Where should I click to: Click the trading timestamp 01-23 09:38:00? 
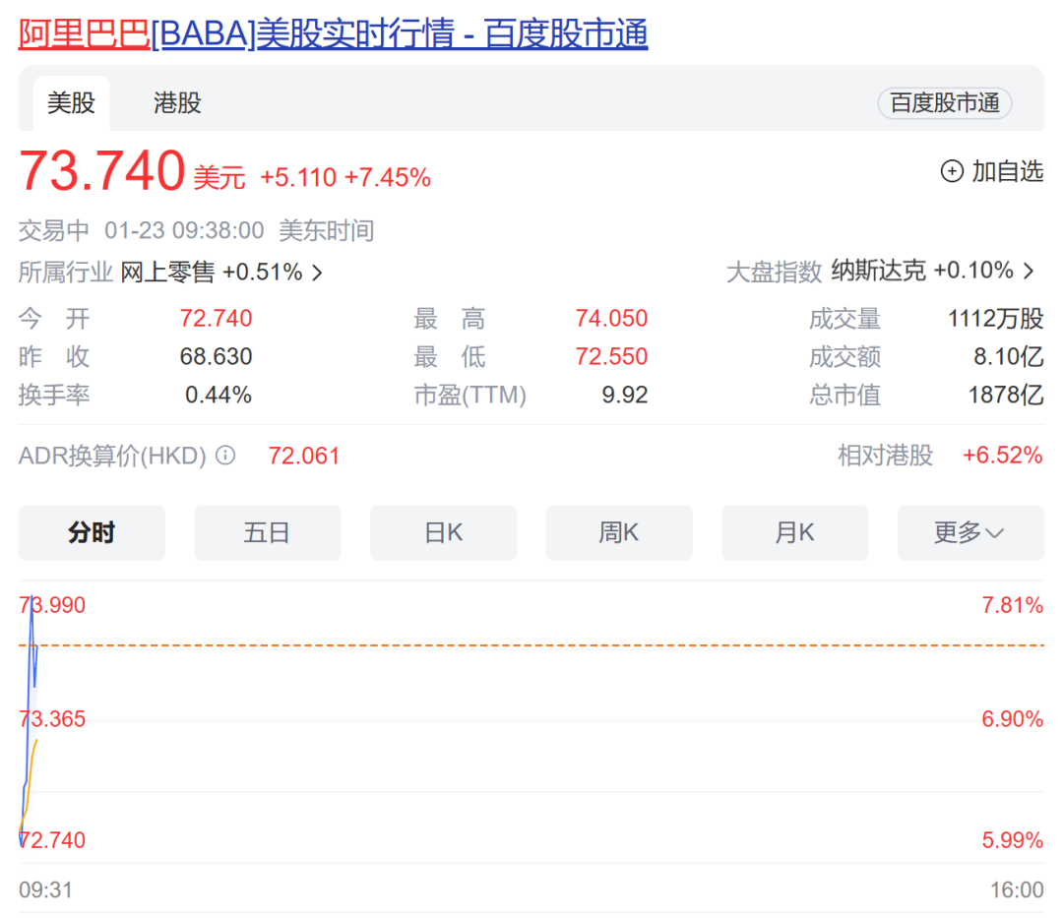pos(184,230)
